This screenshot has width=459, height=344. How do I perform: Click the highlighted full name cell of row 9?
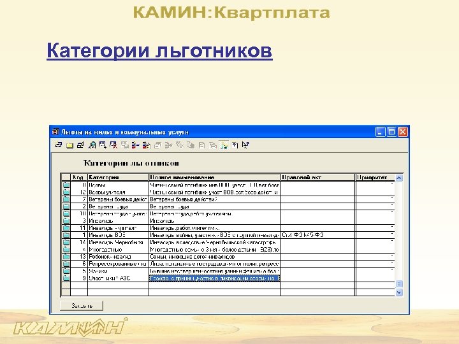(x=215, y=278)
